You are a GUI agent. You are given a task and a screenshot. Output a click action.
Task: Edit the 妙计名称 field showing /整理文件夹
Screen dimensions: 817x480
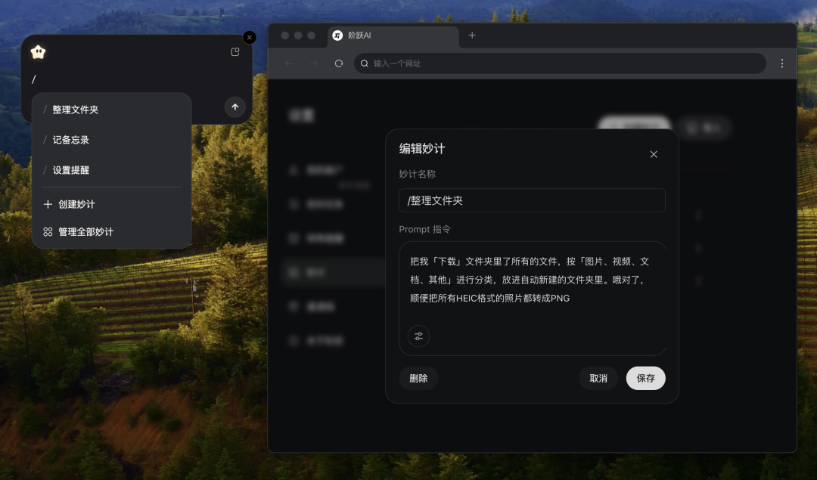click(x=532, y=200)
